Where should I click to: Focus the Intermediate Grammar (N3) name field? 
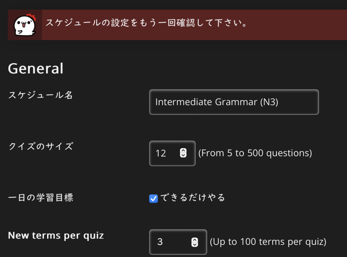(x=234, y=102)
